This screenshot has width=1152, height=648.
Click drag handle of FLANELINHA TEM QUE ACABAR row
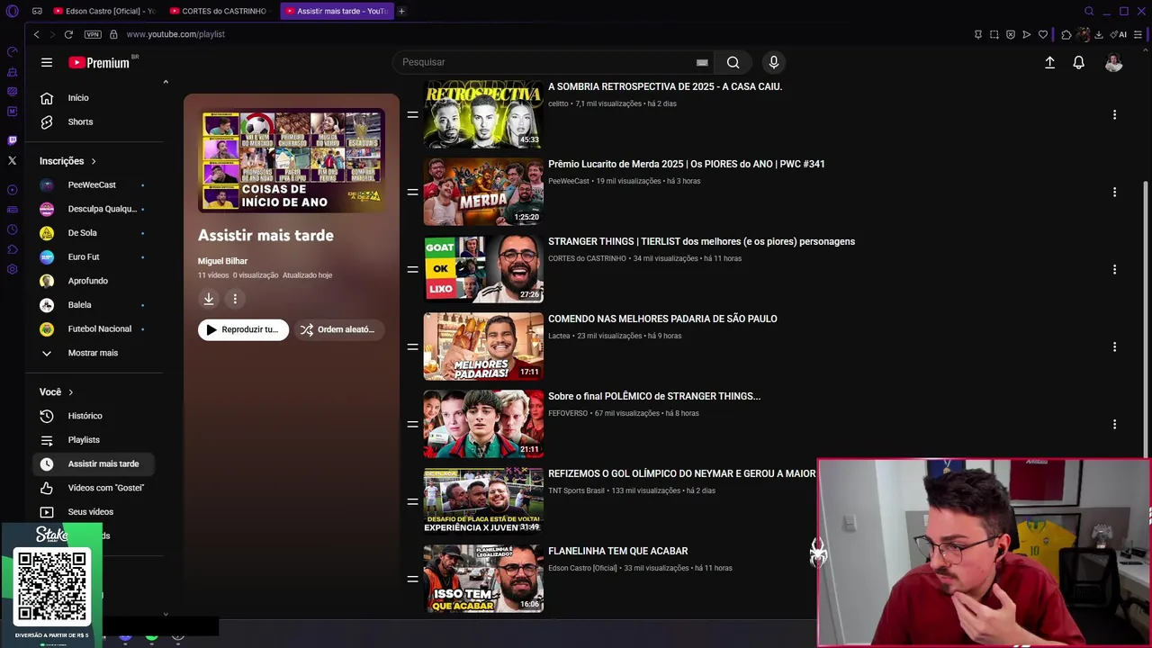pos(412,579)
